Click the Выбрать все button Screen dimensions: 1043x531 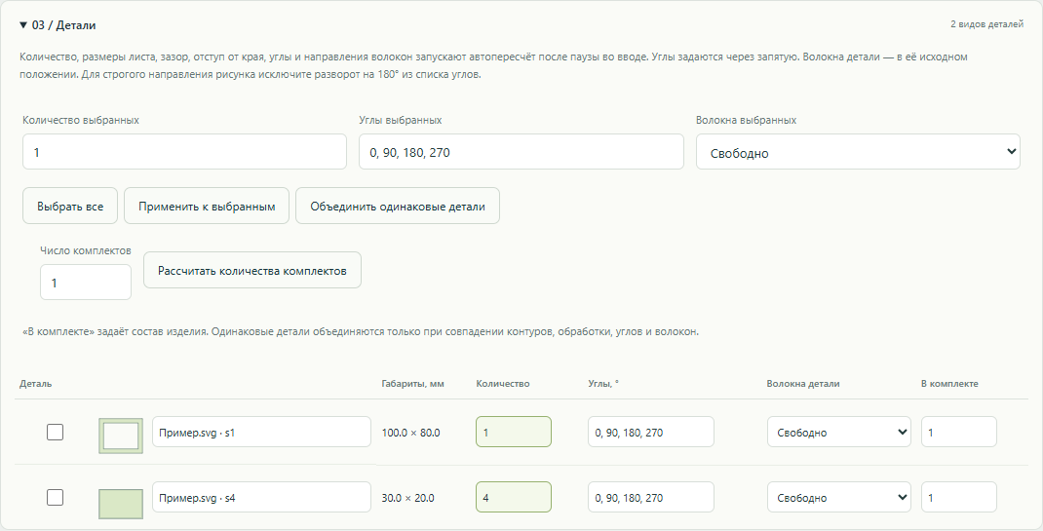70,206
